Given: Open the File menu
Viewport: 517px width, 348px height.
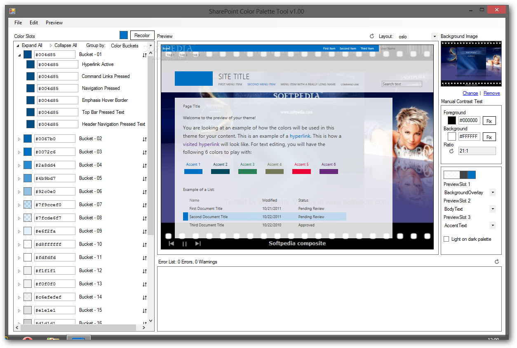Looking at the screenshot, I should pos(18,23).
